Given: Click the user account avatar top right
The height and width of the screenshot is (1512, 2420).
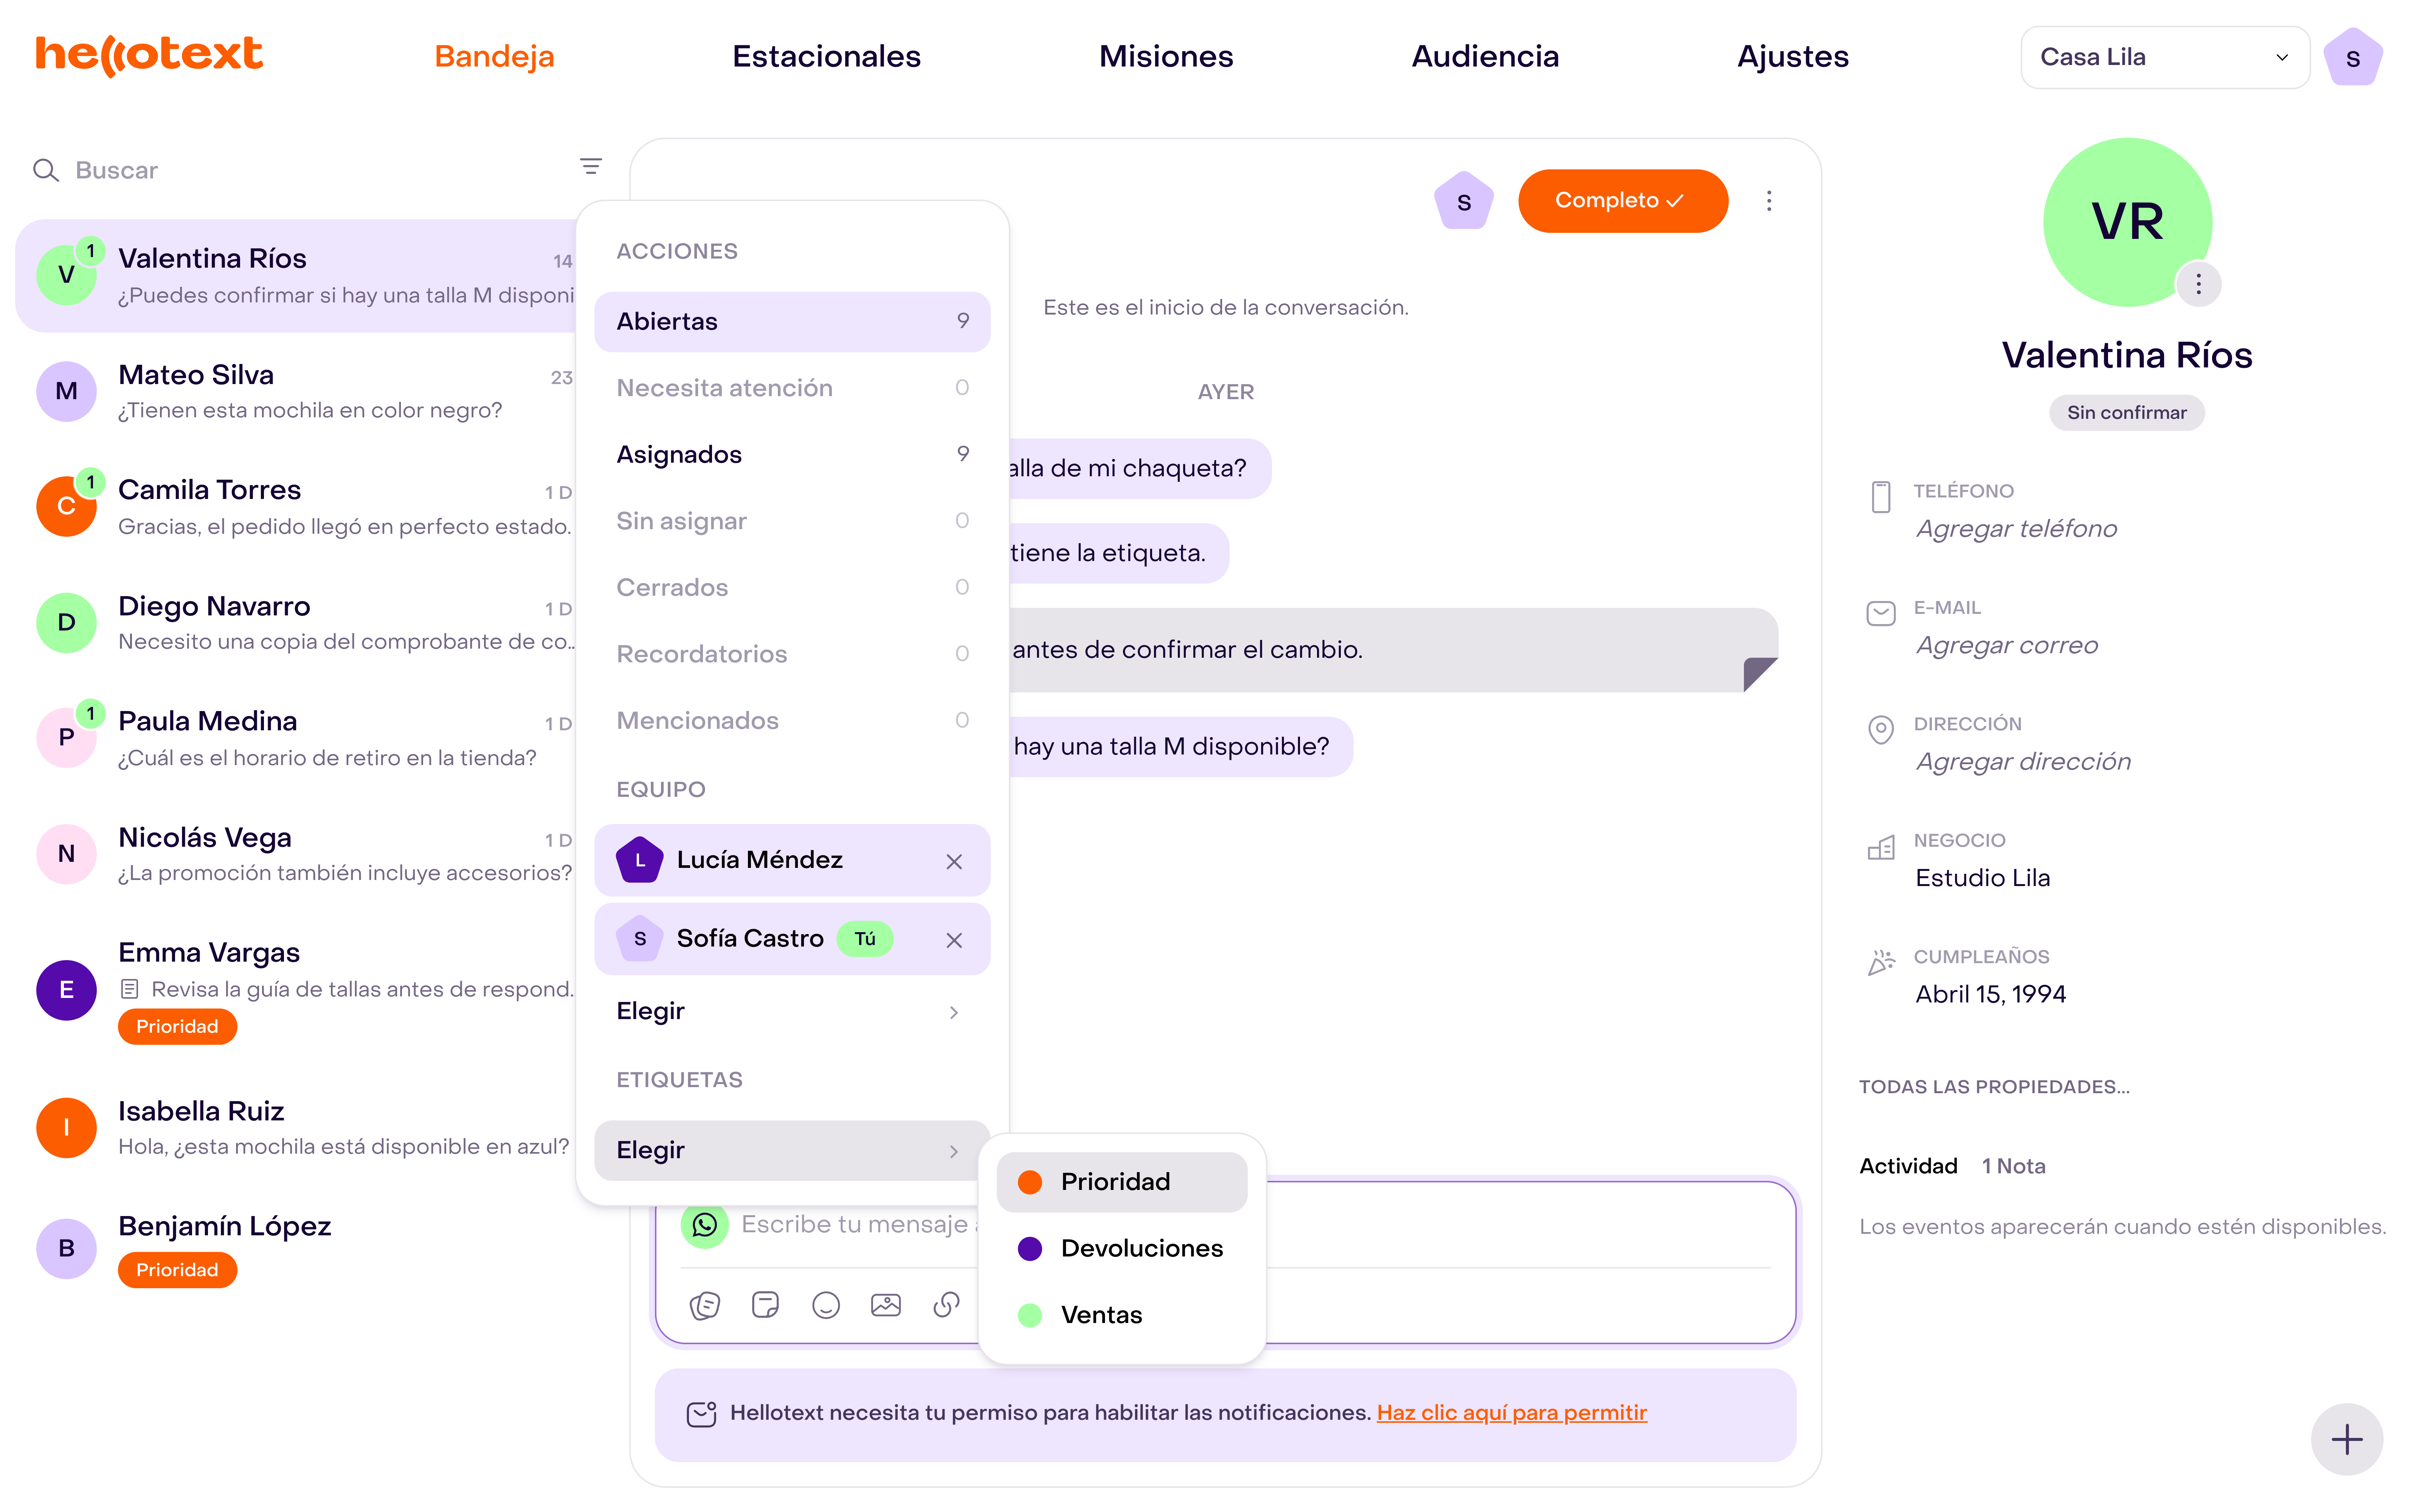Looking at the screenshot, I should pos(2353,58).
